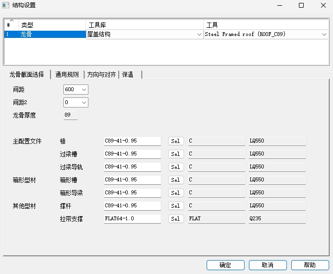This screenshot has height=274, width=333.
Task: Open the 方向与对齐 tab
Action: (101, 74)
